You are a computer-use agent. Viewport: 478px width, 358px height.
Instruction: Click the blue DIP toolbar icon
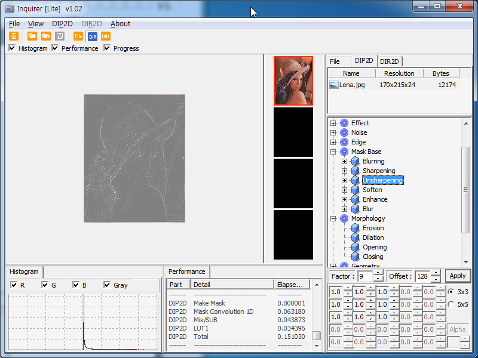pyautogui.click(x=92, y=36)
